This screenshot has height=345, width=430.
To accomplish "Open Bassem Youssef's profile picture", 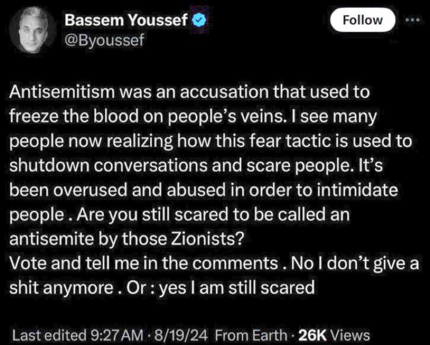I will click(32, 30).
